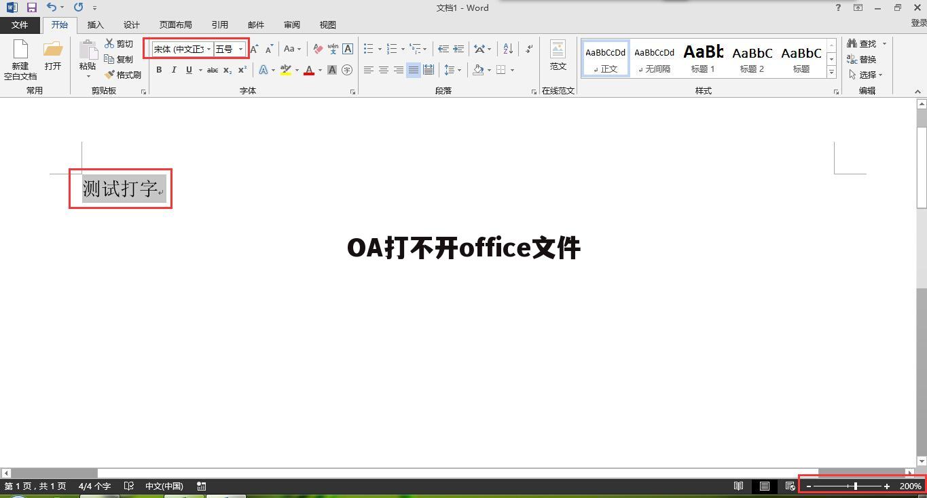Toggle strikethrough (abc) formatting
Screen dimensions: 927x498
213,70
